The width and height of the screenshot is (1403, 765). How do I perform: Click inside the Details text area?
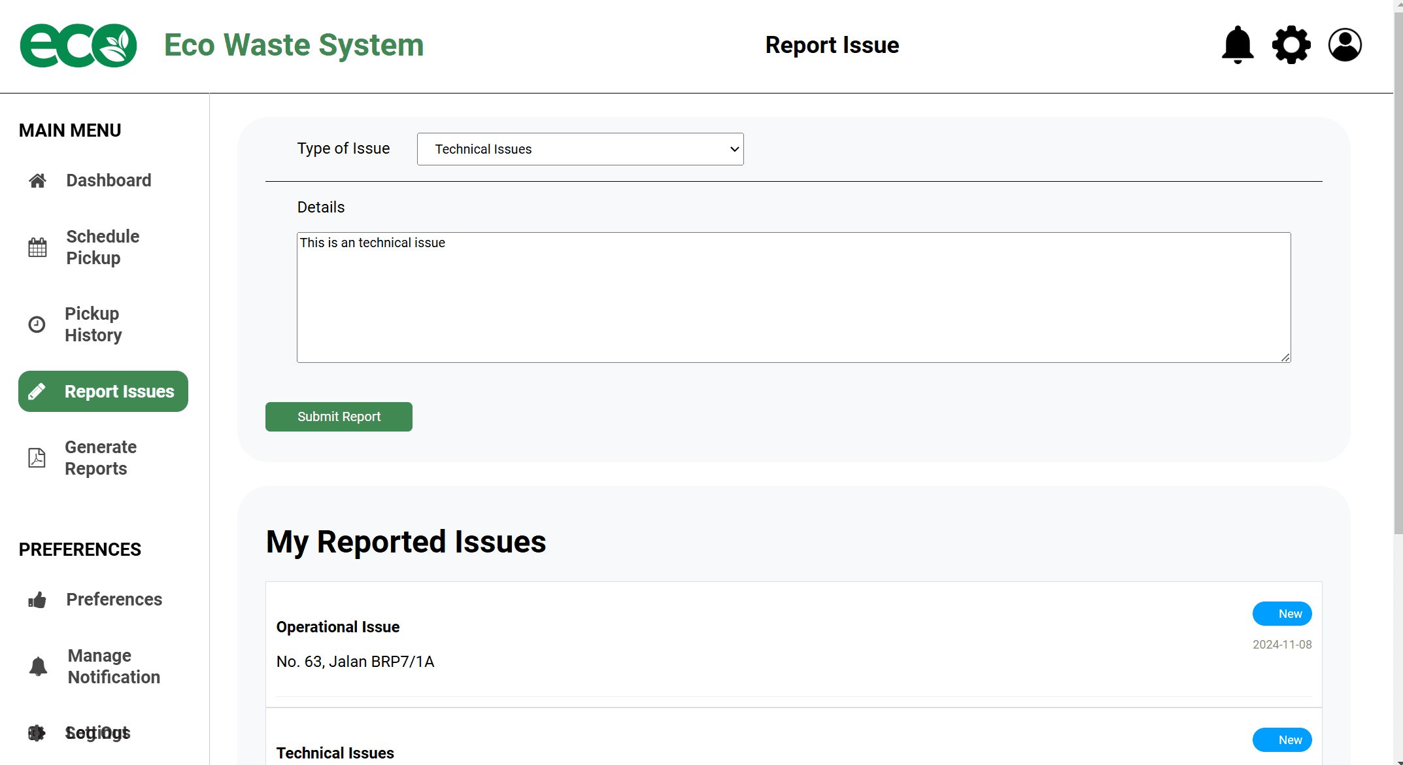pyautogui.click(x=794, y=297)
